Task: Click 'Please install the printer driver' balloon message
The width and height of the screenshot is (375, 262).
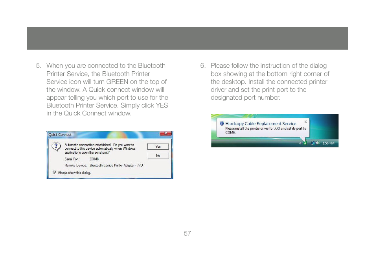Action: 265,130
